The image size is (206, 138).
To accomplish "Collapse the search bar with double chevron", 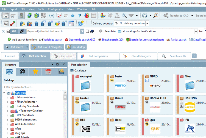I will pos(3,31).
